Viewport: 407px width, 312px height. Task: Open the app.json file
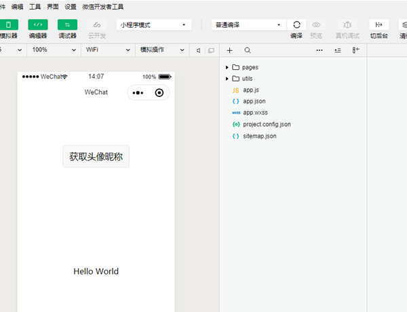tap(254, 101)
